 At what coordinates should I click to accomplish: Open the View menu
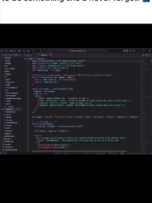pos(19,51)
